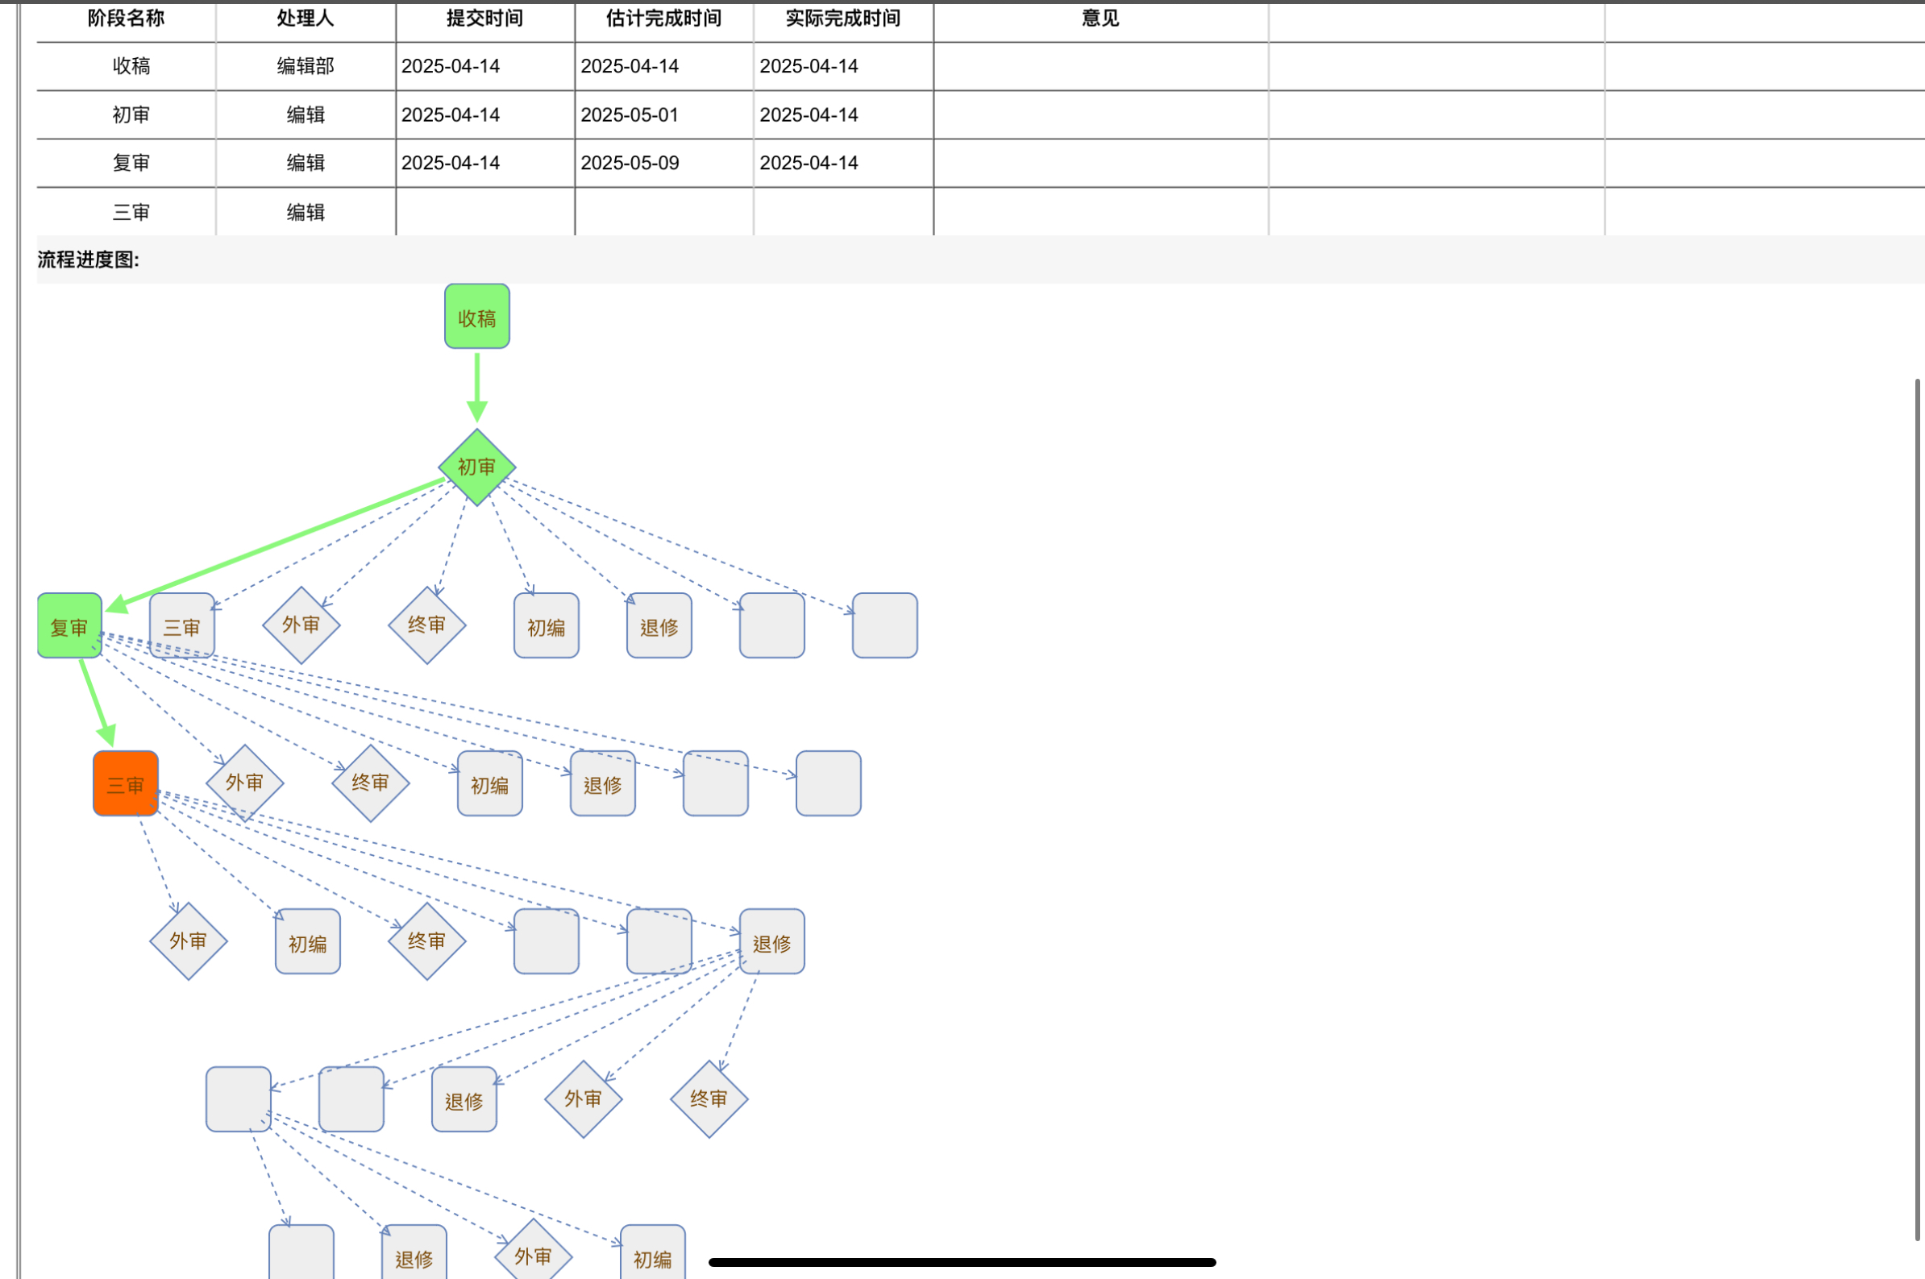Click the 2025-05-01 estimated date cell

click(x=630, y=115)
